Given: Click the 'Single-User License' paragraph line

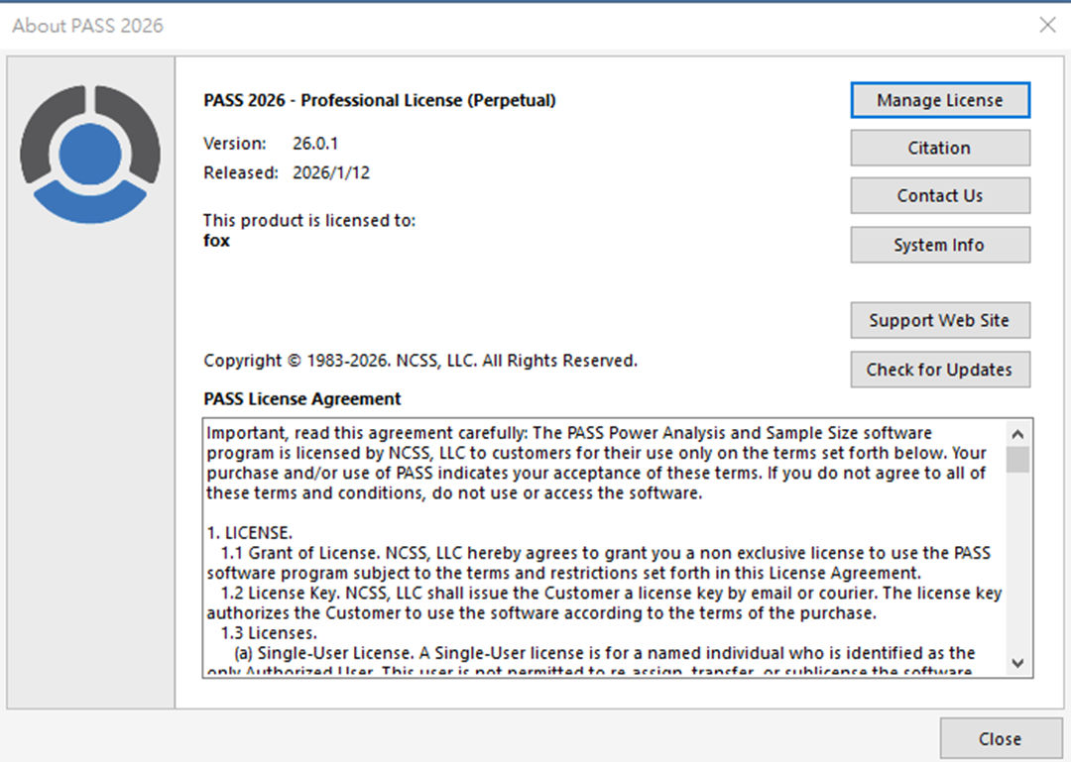Looking at the screenshot, I should point(605,653).
